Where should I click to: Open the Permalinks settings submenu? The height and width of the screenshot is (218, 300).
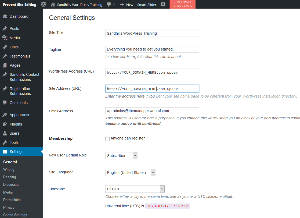12,200
